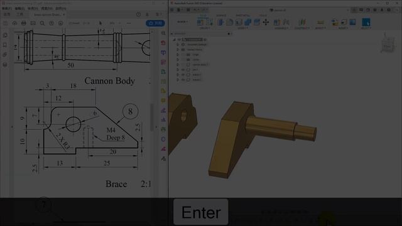The height and width of the screenshot is (226, 402).
Task: Expand Document Settings in the browser tree
Action: 178,45
